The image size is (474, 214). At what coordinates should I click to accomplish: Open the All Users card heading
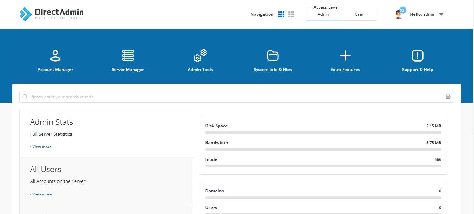tap(46, 169)
